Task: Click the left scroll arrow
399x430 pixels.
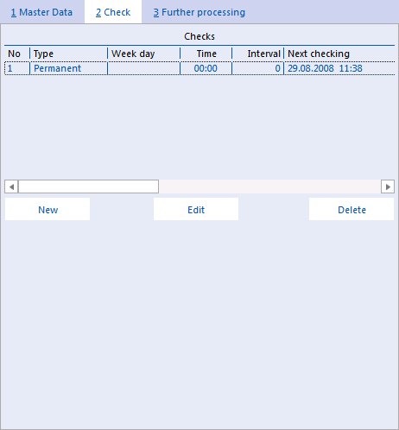Action: (11, 187)
